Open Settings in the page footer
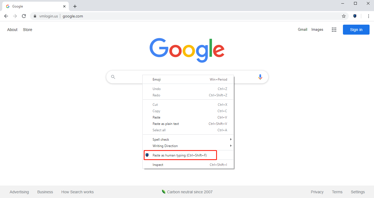 click(x=358, y=192)
